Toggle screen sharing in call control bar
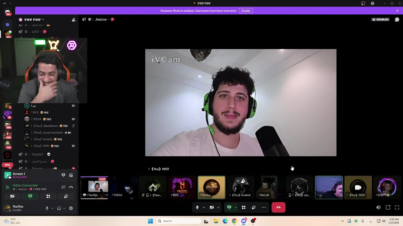 (229, 207)
